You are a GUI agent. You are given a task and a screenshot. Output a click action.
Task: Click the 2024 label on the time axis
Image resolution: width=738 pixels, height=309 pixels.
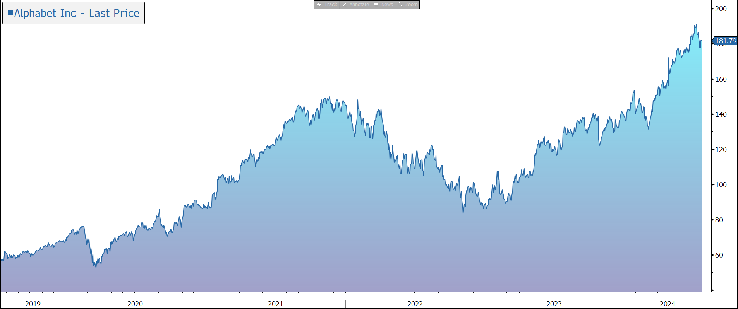(x=668, y=304)
